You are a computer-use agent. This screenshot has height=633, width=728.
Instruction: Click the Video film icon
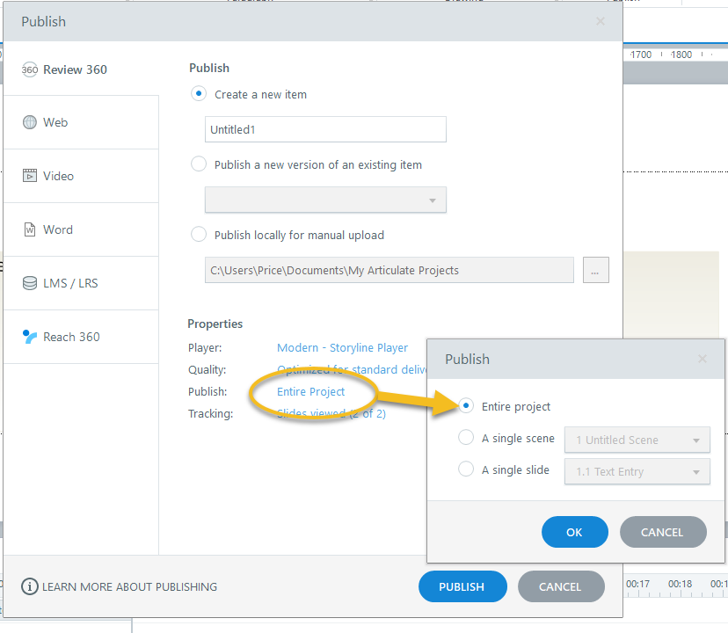[x=30, y=176]
